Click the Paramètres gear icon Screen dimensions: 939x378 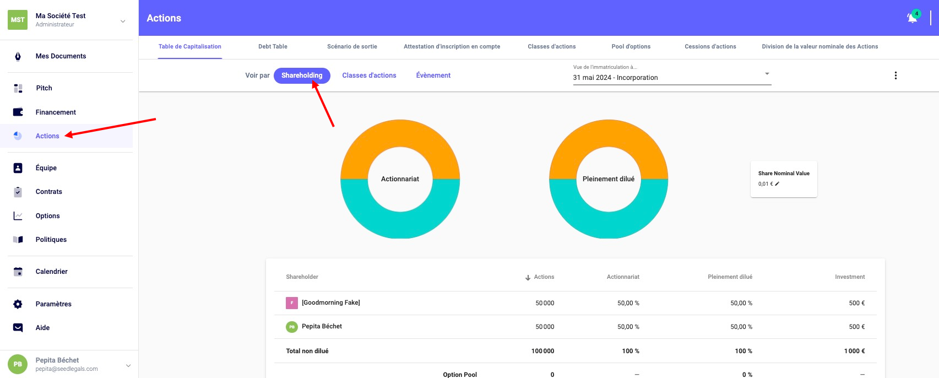(18, 304)
